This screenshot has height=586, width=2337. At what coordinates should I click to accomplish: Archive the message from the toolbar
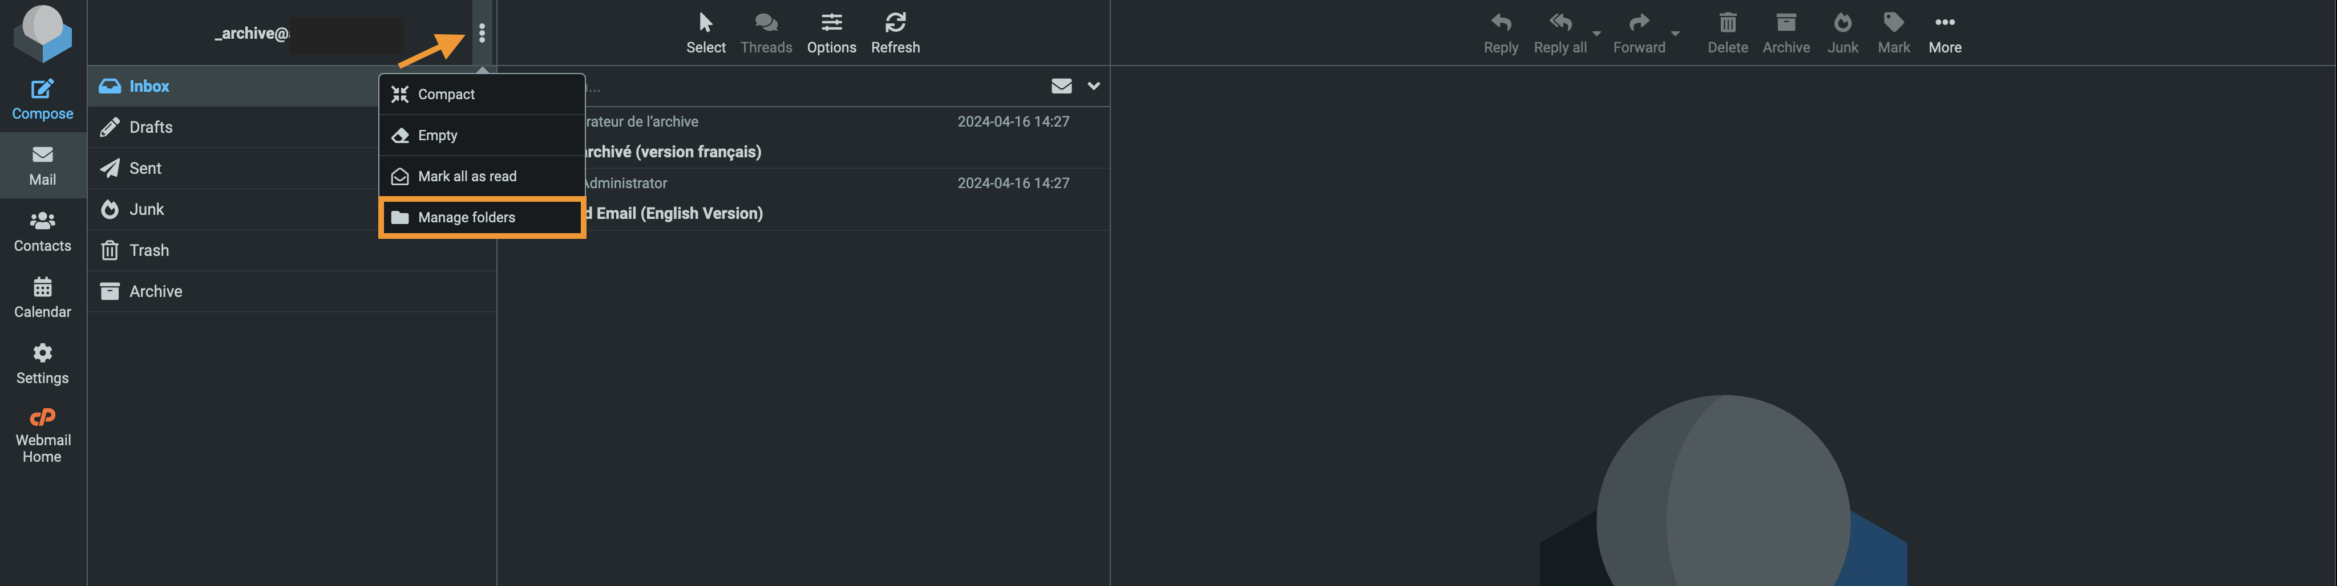(1785, 32)
